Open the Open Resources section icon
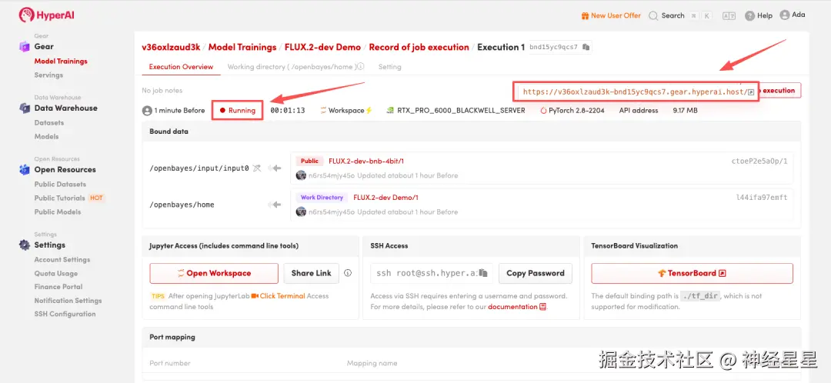 pos(25,169)
